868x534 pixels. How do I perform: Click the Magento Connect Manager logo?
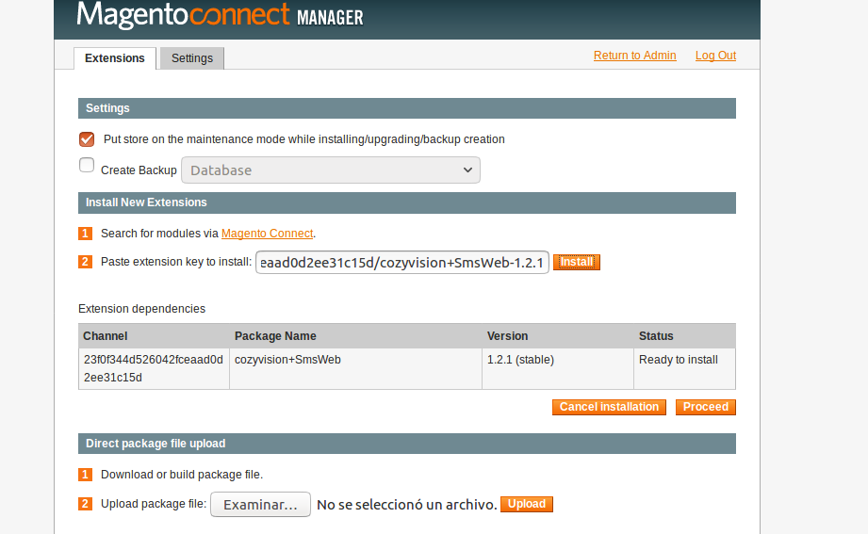pyautogui.click(x=220, y=16)
